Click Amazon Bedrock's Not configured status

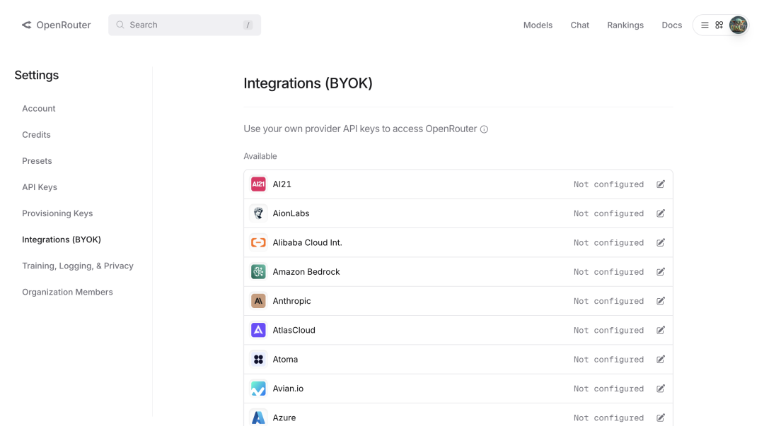[x=608, y=272]
